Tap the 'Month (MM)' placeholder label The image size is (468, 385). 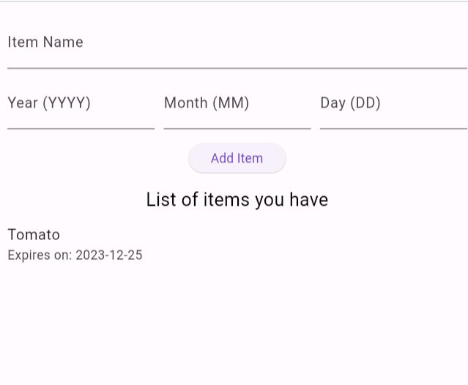207,103
